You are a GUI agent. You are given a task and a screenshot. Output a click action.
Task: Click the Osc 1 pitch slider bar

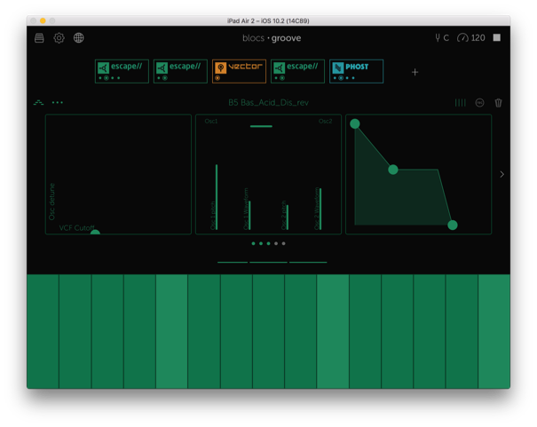217,195
